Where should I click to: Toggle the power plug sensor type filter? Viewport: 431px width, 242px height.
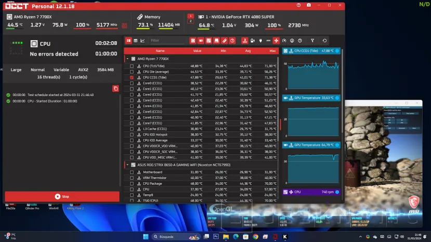tap(260, 41)
